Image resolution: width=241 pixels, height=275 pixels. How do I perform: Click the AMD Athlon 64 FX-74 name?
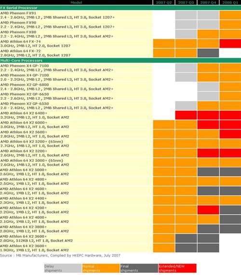(x=21, y=41)
